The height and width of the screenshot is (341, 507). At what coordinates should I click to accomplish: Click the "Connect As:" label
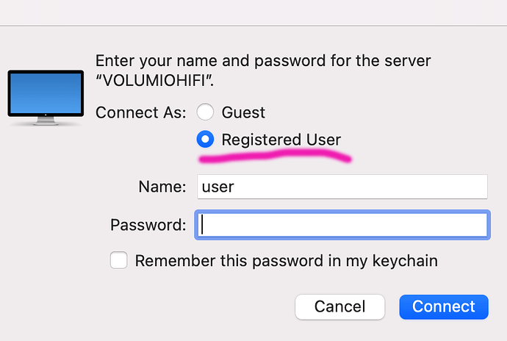141,113
